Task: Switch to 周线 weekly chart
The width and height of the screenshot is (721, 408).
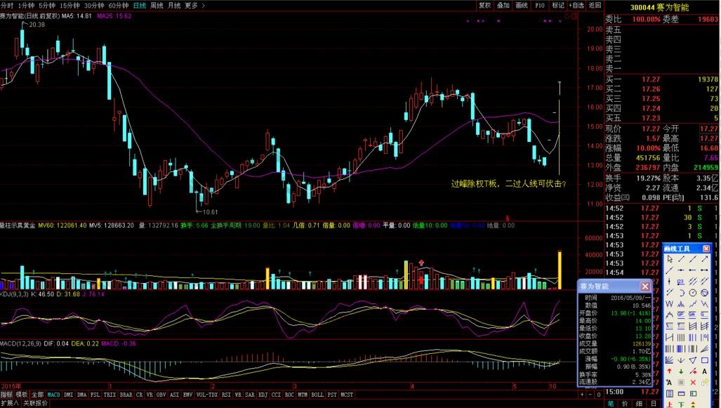Action: point(157,5)
